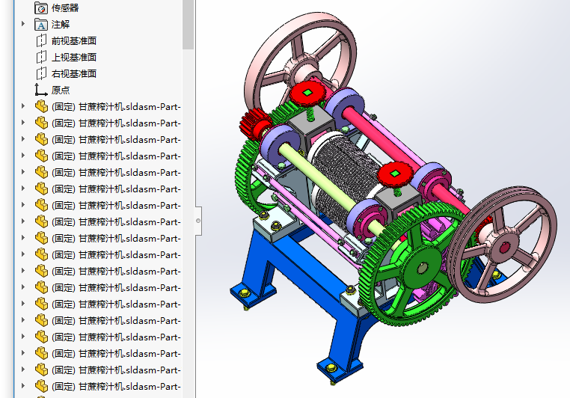Pick the 右视基准面 right plane label
Viewport: 570px width, 398px height.
74,74
